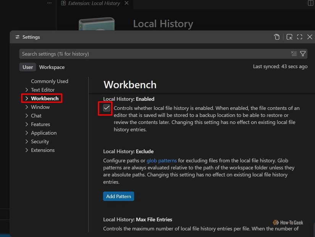Select the Window tree label

coord(40,107)
